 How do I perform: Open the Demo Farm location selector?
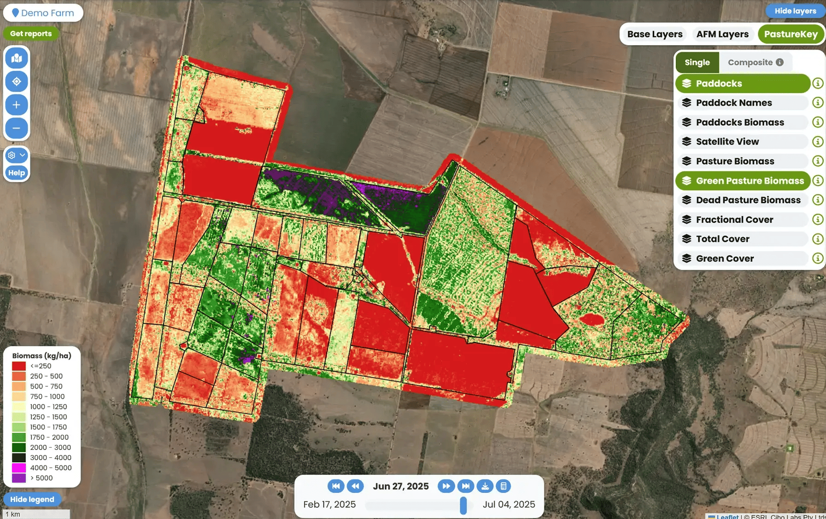point(43,13)
